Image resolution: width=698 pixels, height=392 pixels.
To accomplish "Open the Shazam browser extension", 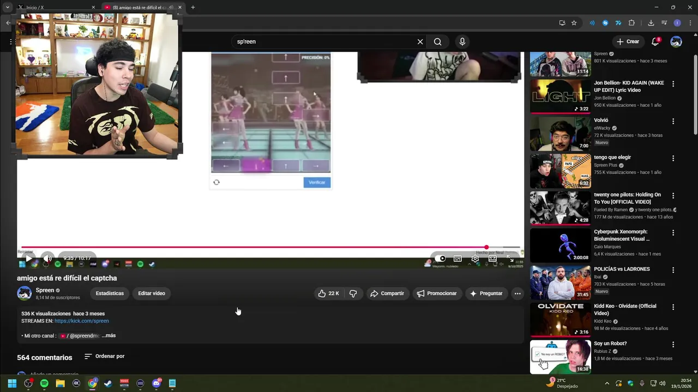I will click(605, 23).
